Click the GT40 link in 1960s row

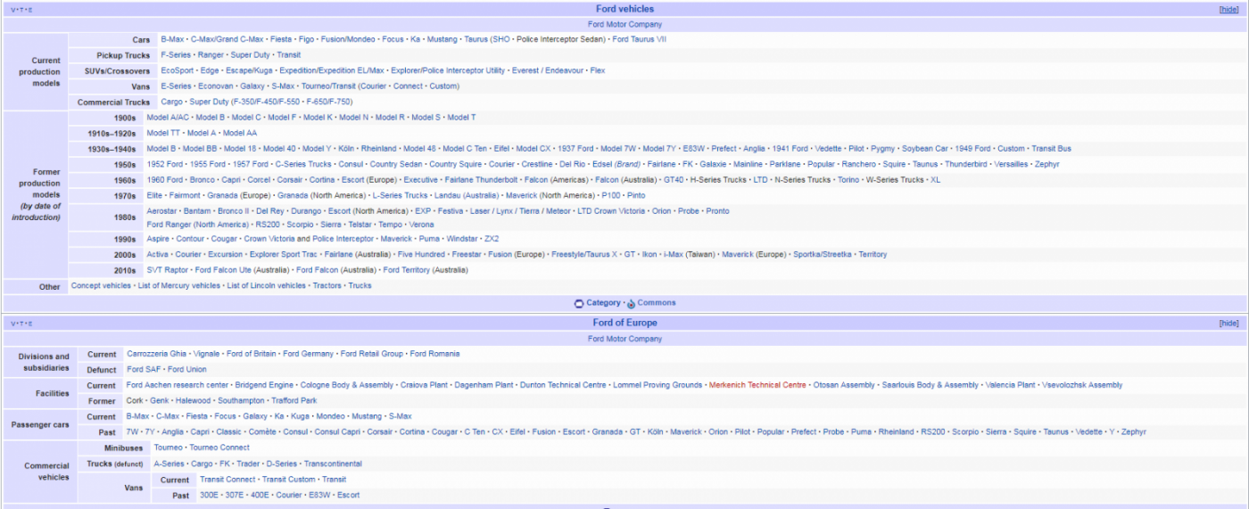674,180
